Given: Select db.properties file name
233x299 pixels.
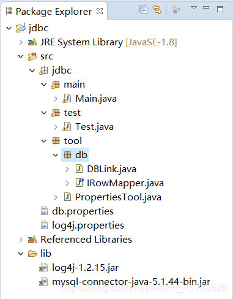Looking at the screenshot, I should [83, 211].
